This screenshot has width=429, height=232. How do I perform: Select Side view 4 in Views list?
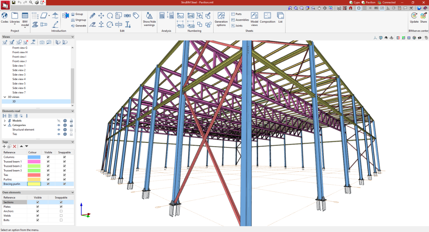coord(19,79)
